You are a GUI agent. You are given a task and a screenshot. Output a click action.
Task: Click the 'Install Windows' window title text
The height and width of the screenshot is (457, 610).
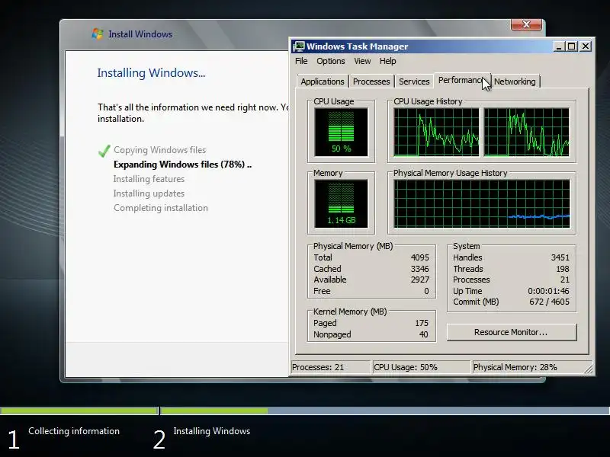(x=140, y=34)
